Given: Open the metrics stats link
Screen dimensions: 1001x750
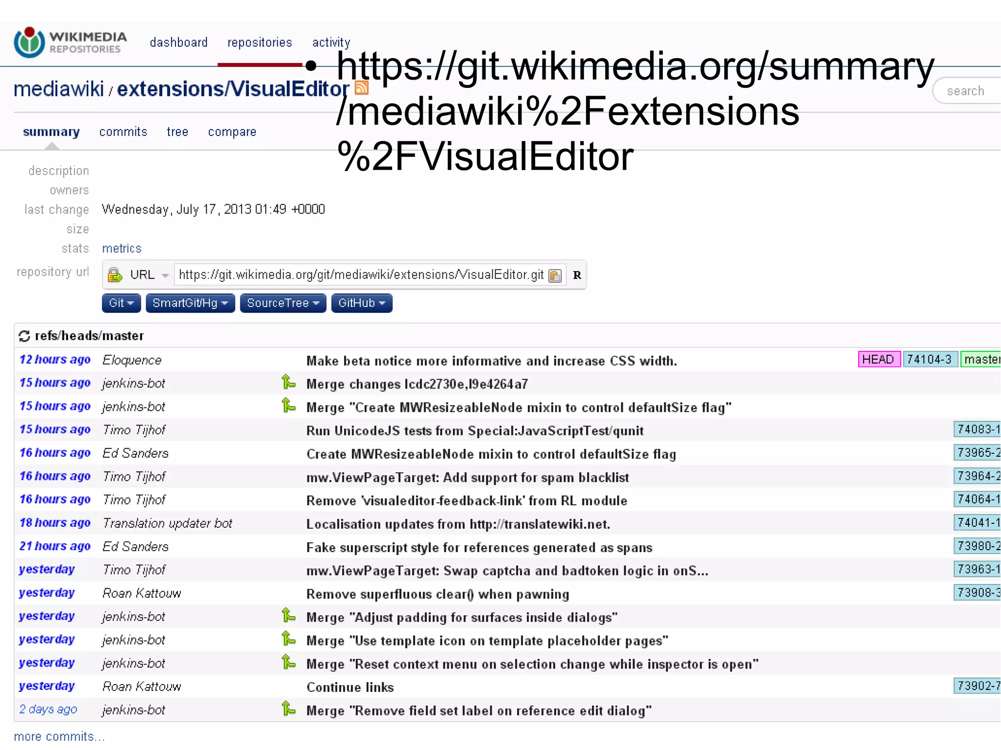Looking at the screenshot, I should click(122, 249).
